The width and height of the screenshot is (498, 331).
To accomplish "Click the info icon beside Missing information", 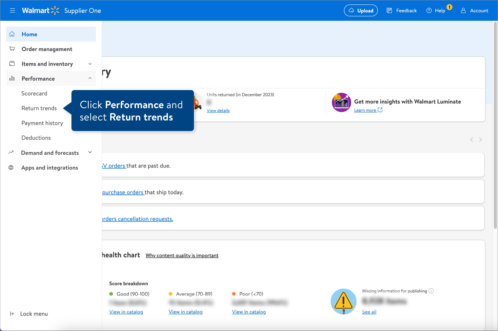I will coord(431,291).
